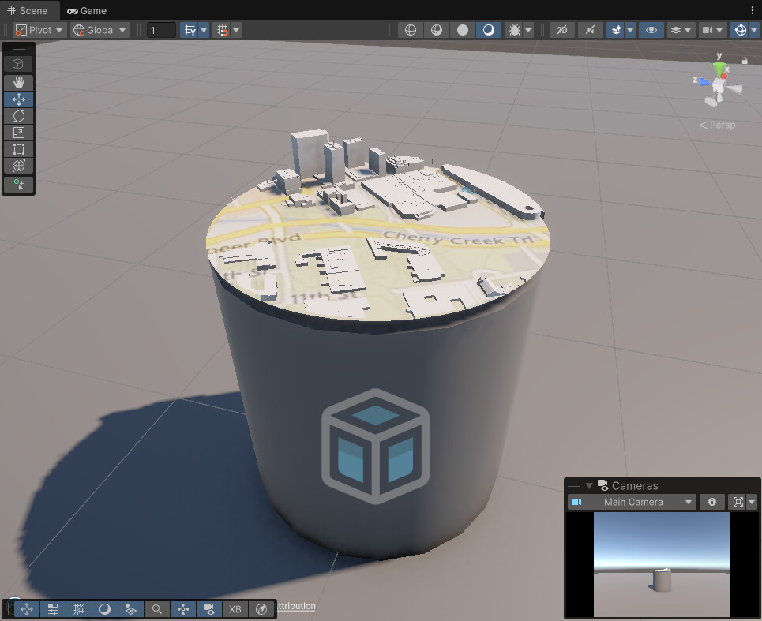Select the Unlit draw mode
762x621 pixels.
[463, 30]
